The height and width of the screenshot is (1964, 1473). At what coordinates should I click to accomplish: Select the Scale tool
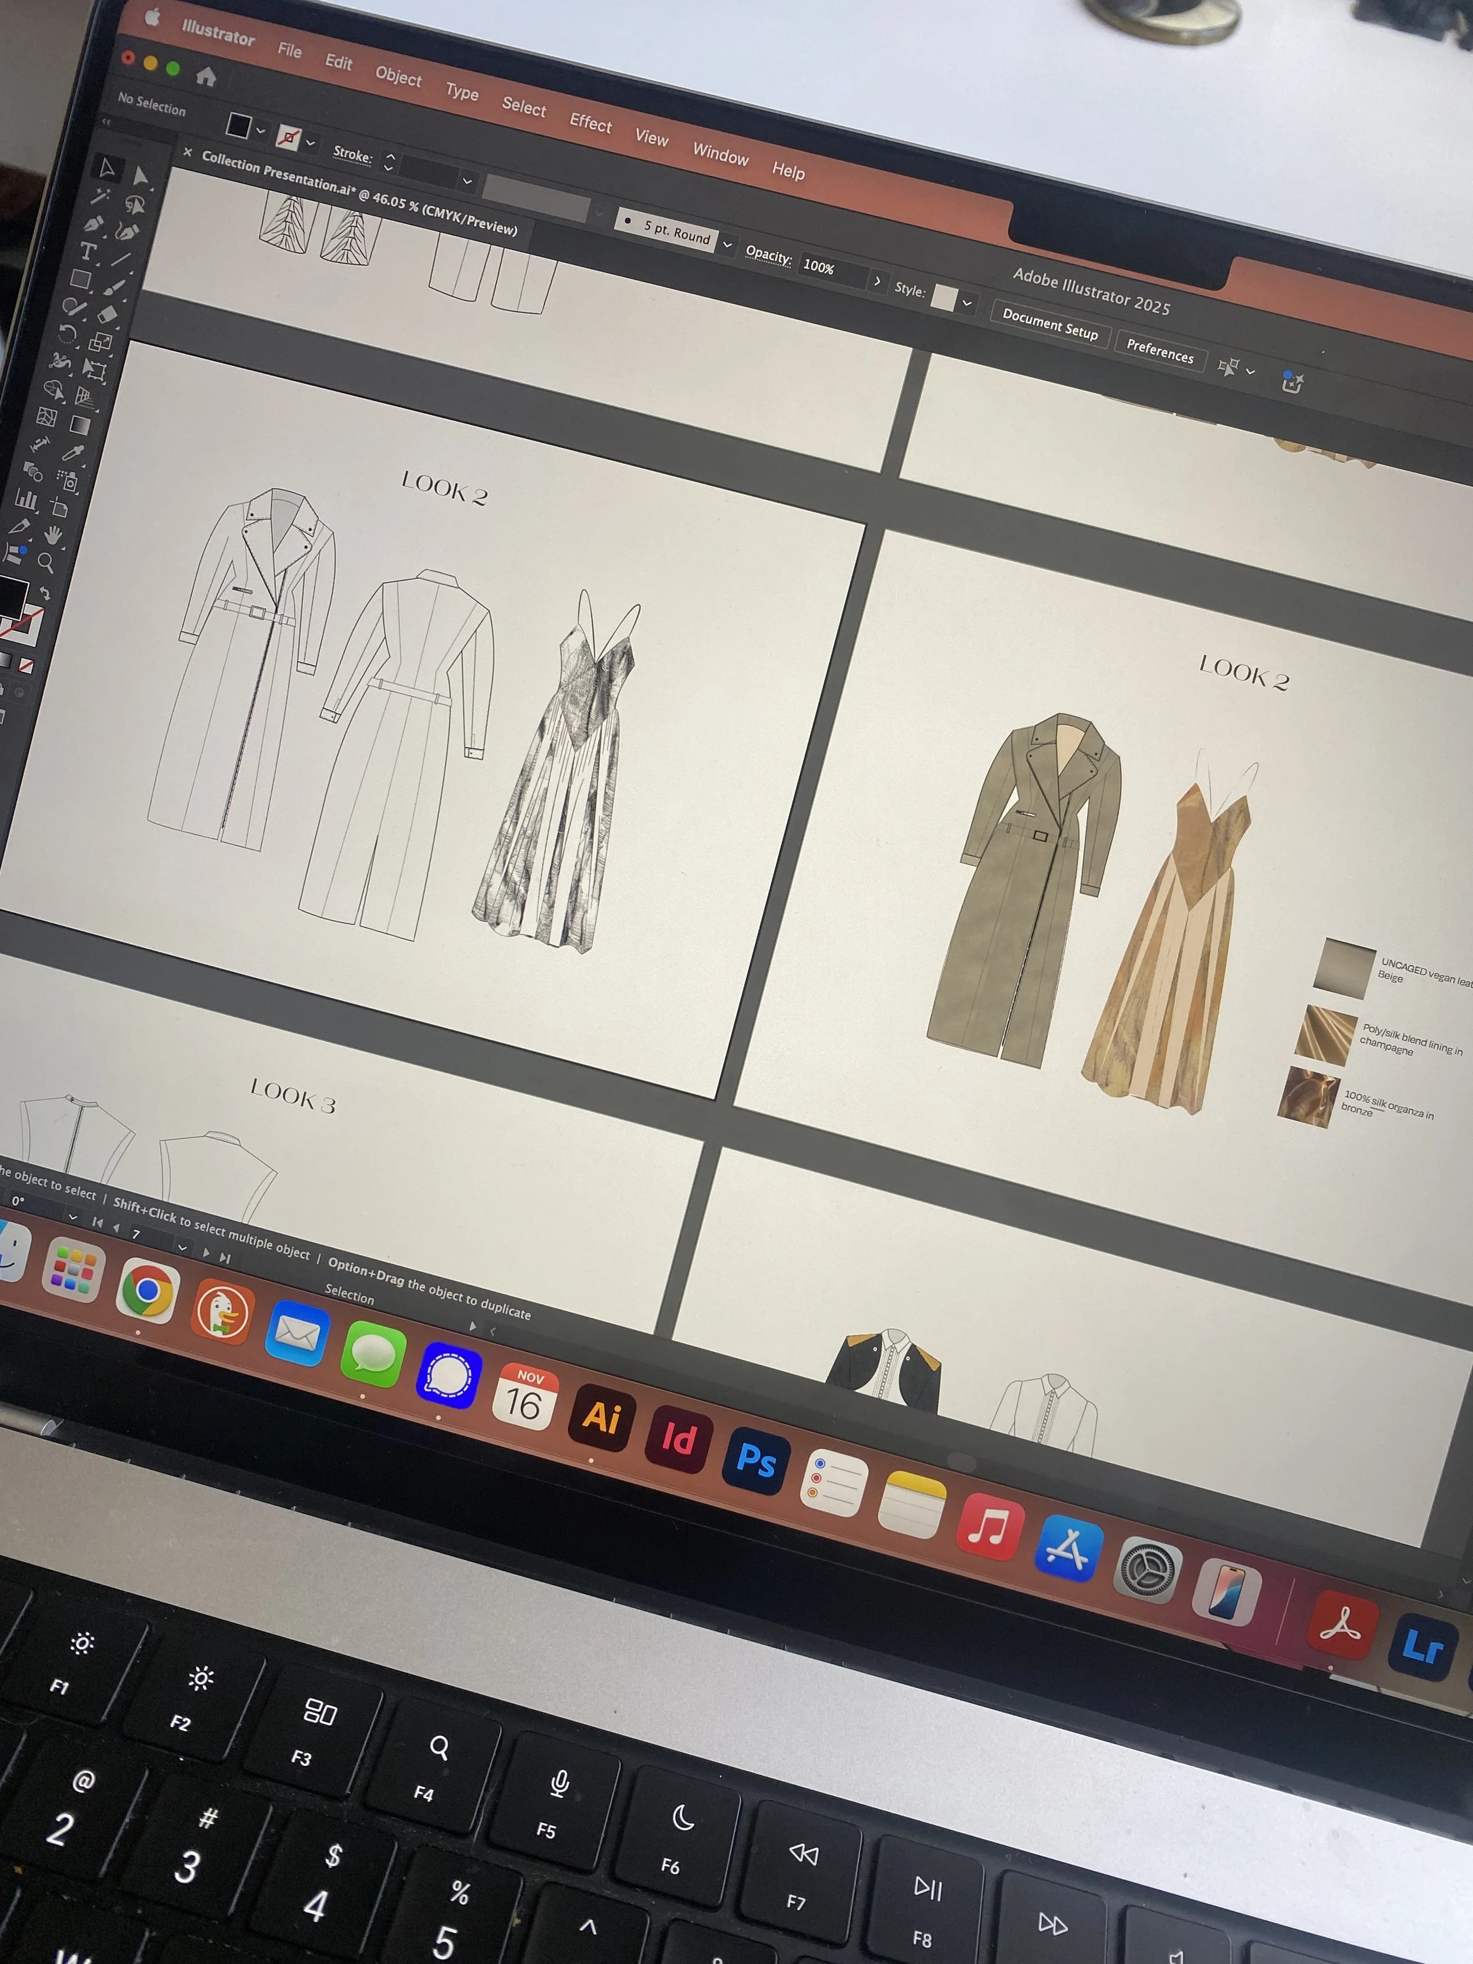(x=101, y=344)
